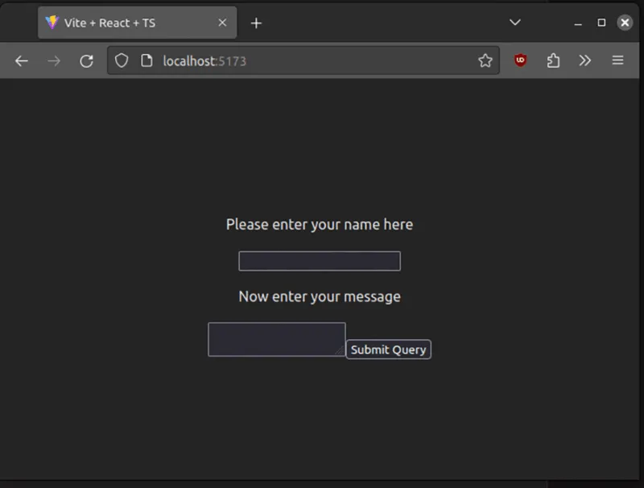This screenshot has width=644, height=488.
Task: Close the Vite + React + TS tab
Action: pos(222,23)
